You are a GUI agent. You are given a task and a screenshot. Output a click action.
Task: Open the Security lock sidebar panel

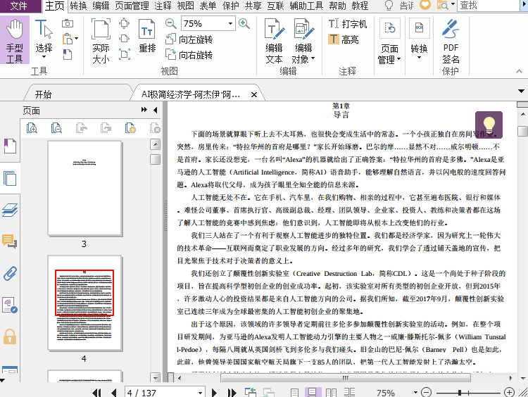(x=10, y=336)
